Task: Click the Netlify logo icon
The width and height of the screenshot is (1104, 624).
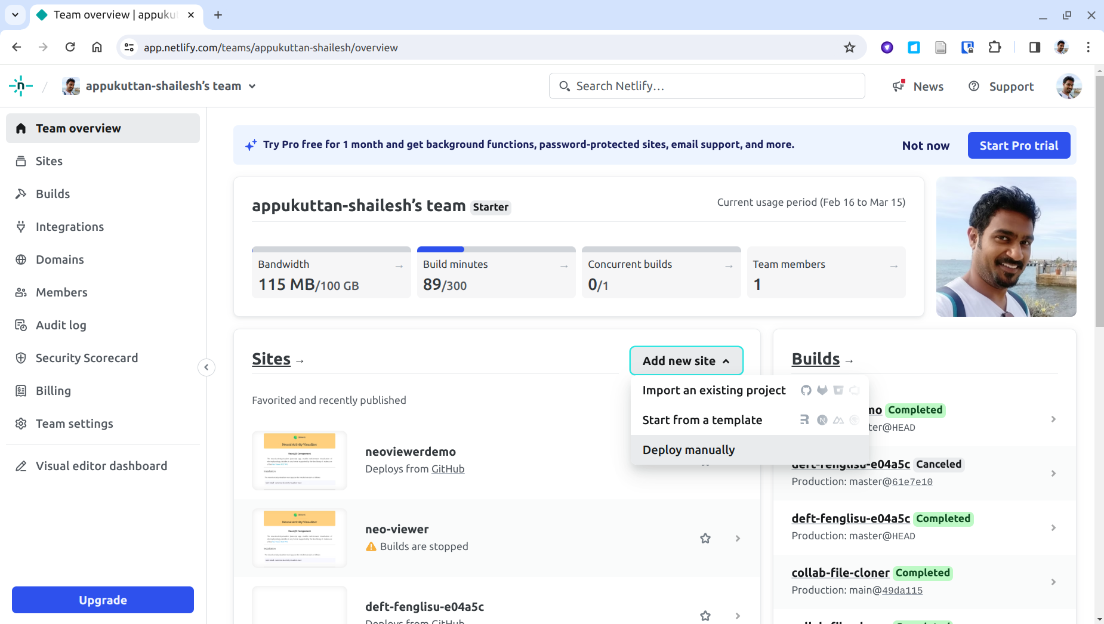Action: 20,86
